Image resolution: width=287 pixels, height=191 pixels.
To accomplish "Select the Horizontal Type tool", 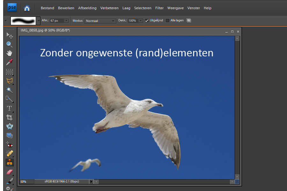I will (10, 109).
